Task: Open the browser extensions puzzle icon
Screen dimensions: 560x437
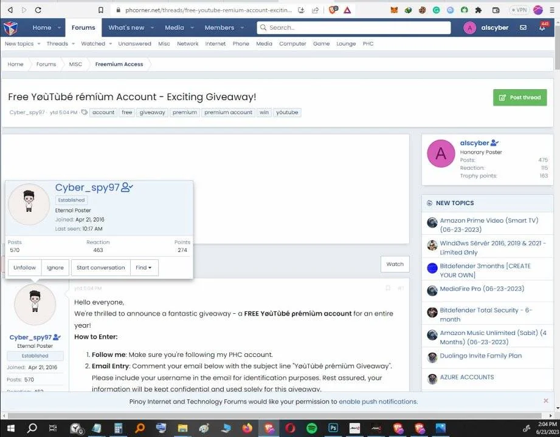Action: 478,10
